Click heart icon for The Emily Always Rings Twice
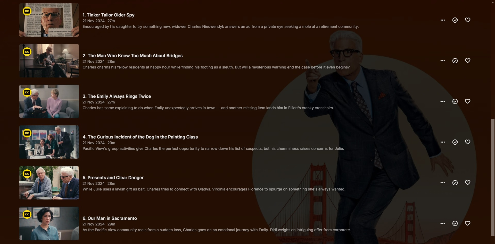Screen dimensions: 495x244 [467, 101]
